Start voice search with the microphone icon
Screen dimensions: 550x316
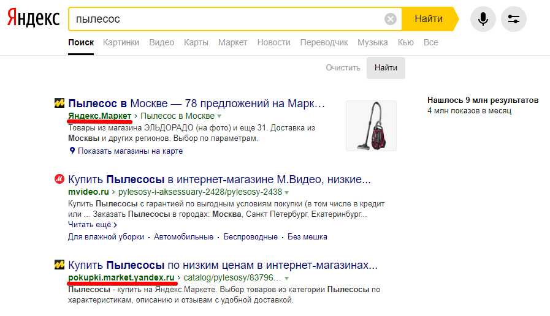tap(483, 19)
